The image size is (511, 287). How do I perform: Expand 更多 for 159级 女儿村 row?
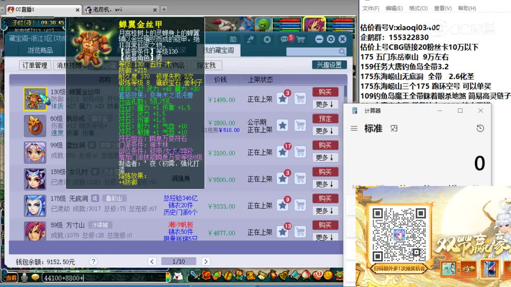[x=325, y=184]
